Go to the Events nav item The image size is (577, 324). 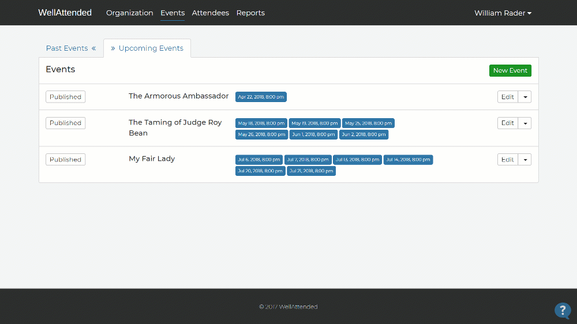pyautogui.click(x=173, y=13)
